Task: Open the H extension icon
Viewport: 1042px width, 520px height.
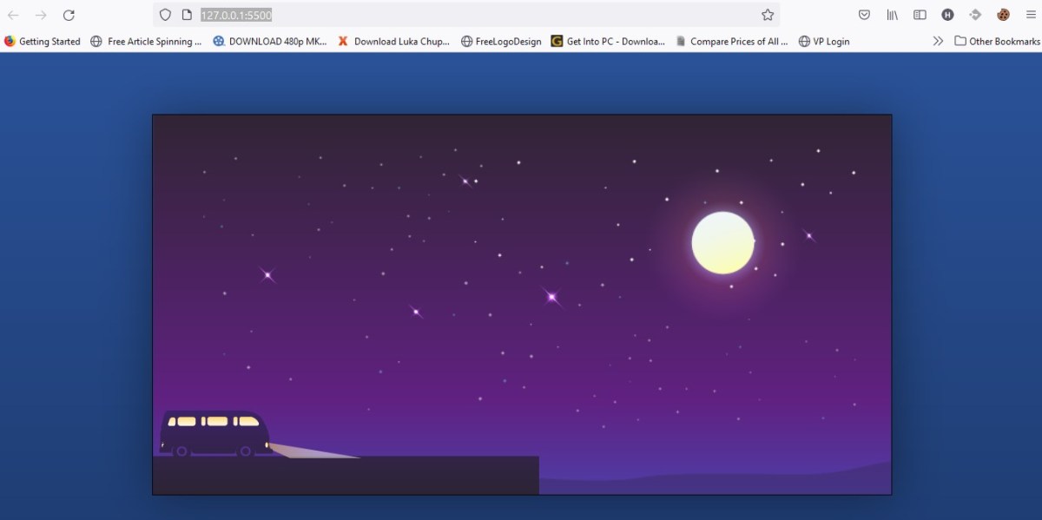Action: tap(947, 15)
